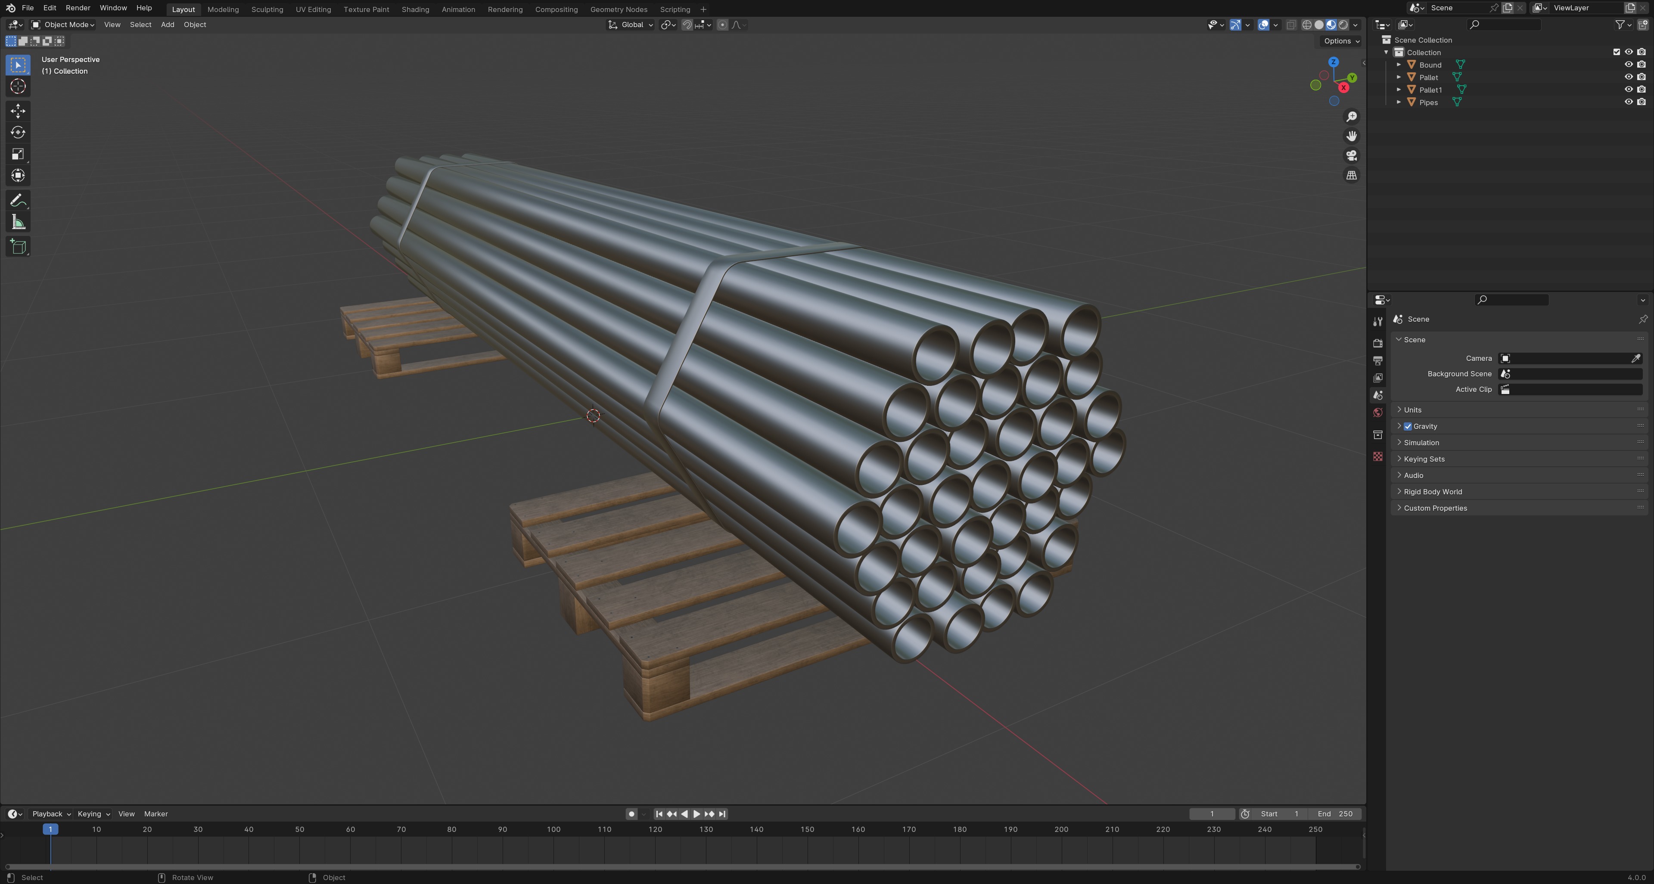The image size is (1654, 884).
Task: Activate the Select Box tool
Action: coord(18,65)
